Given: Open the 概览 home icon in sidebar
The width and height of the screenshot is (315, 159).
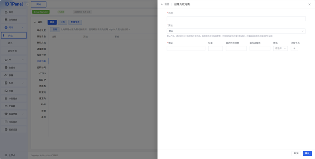Looking at the screenshot, I should (6, 12).
